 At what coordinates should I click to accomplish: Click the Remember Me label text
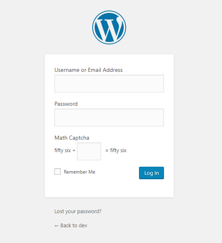79,172
